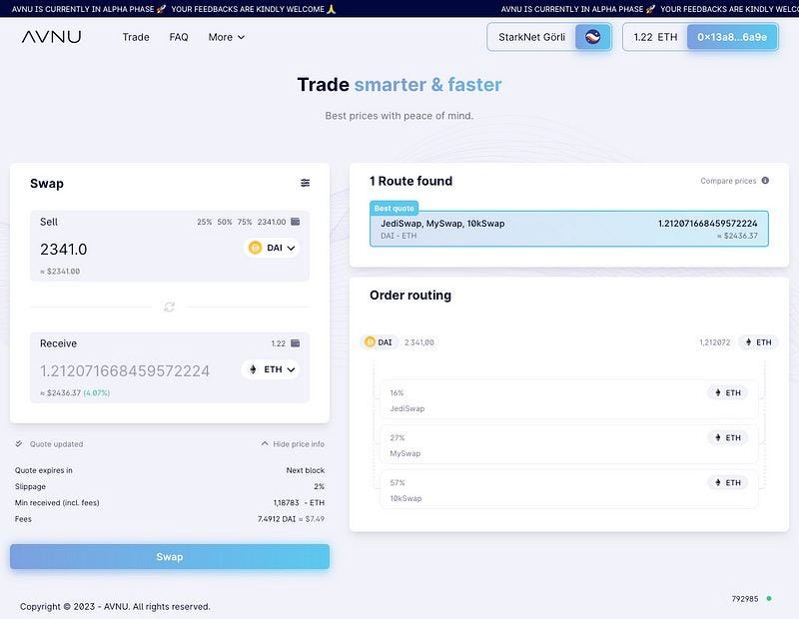Collapse with Hide price info
The height and width of the screenshot is (619, 799).
click(293, 443)
